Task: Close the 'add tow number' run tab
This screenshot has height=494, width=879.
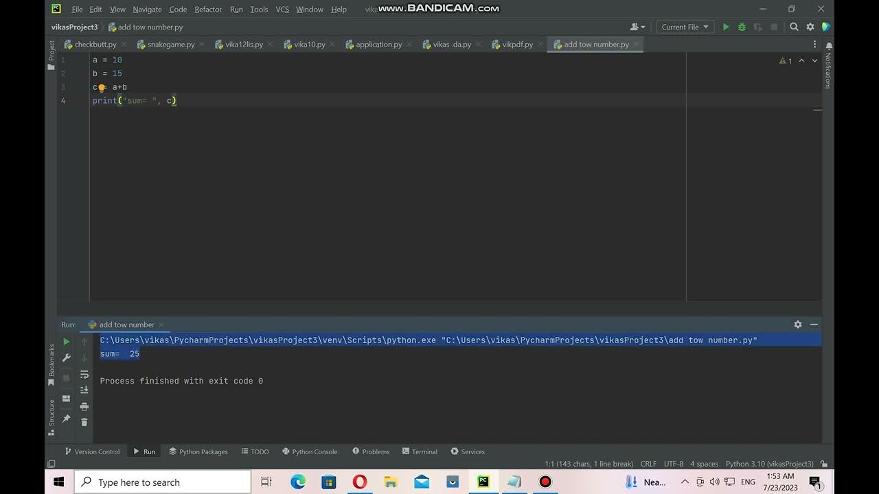Action: (161, 325)
